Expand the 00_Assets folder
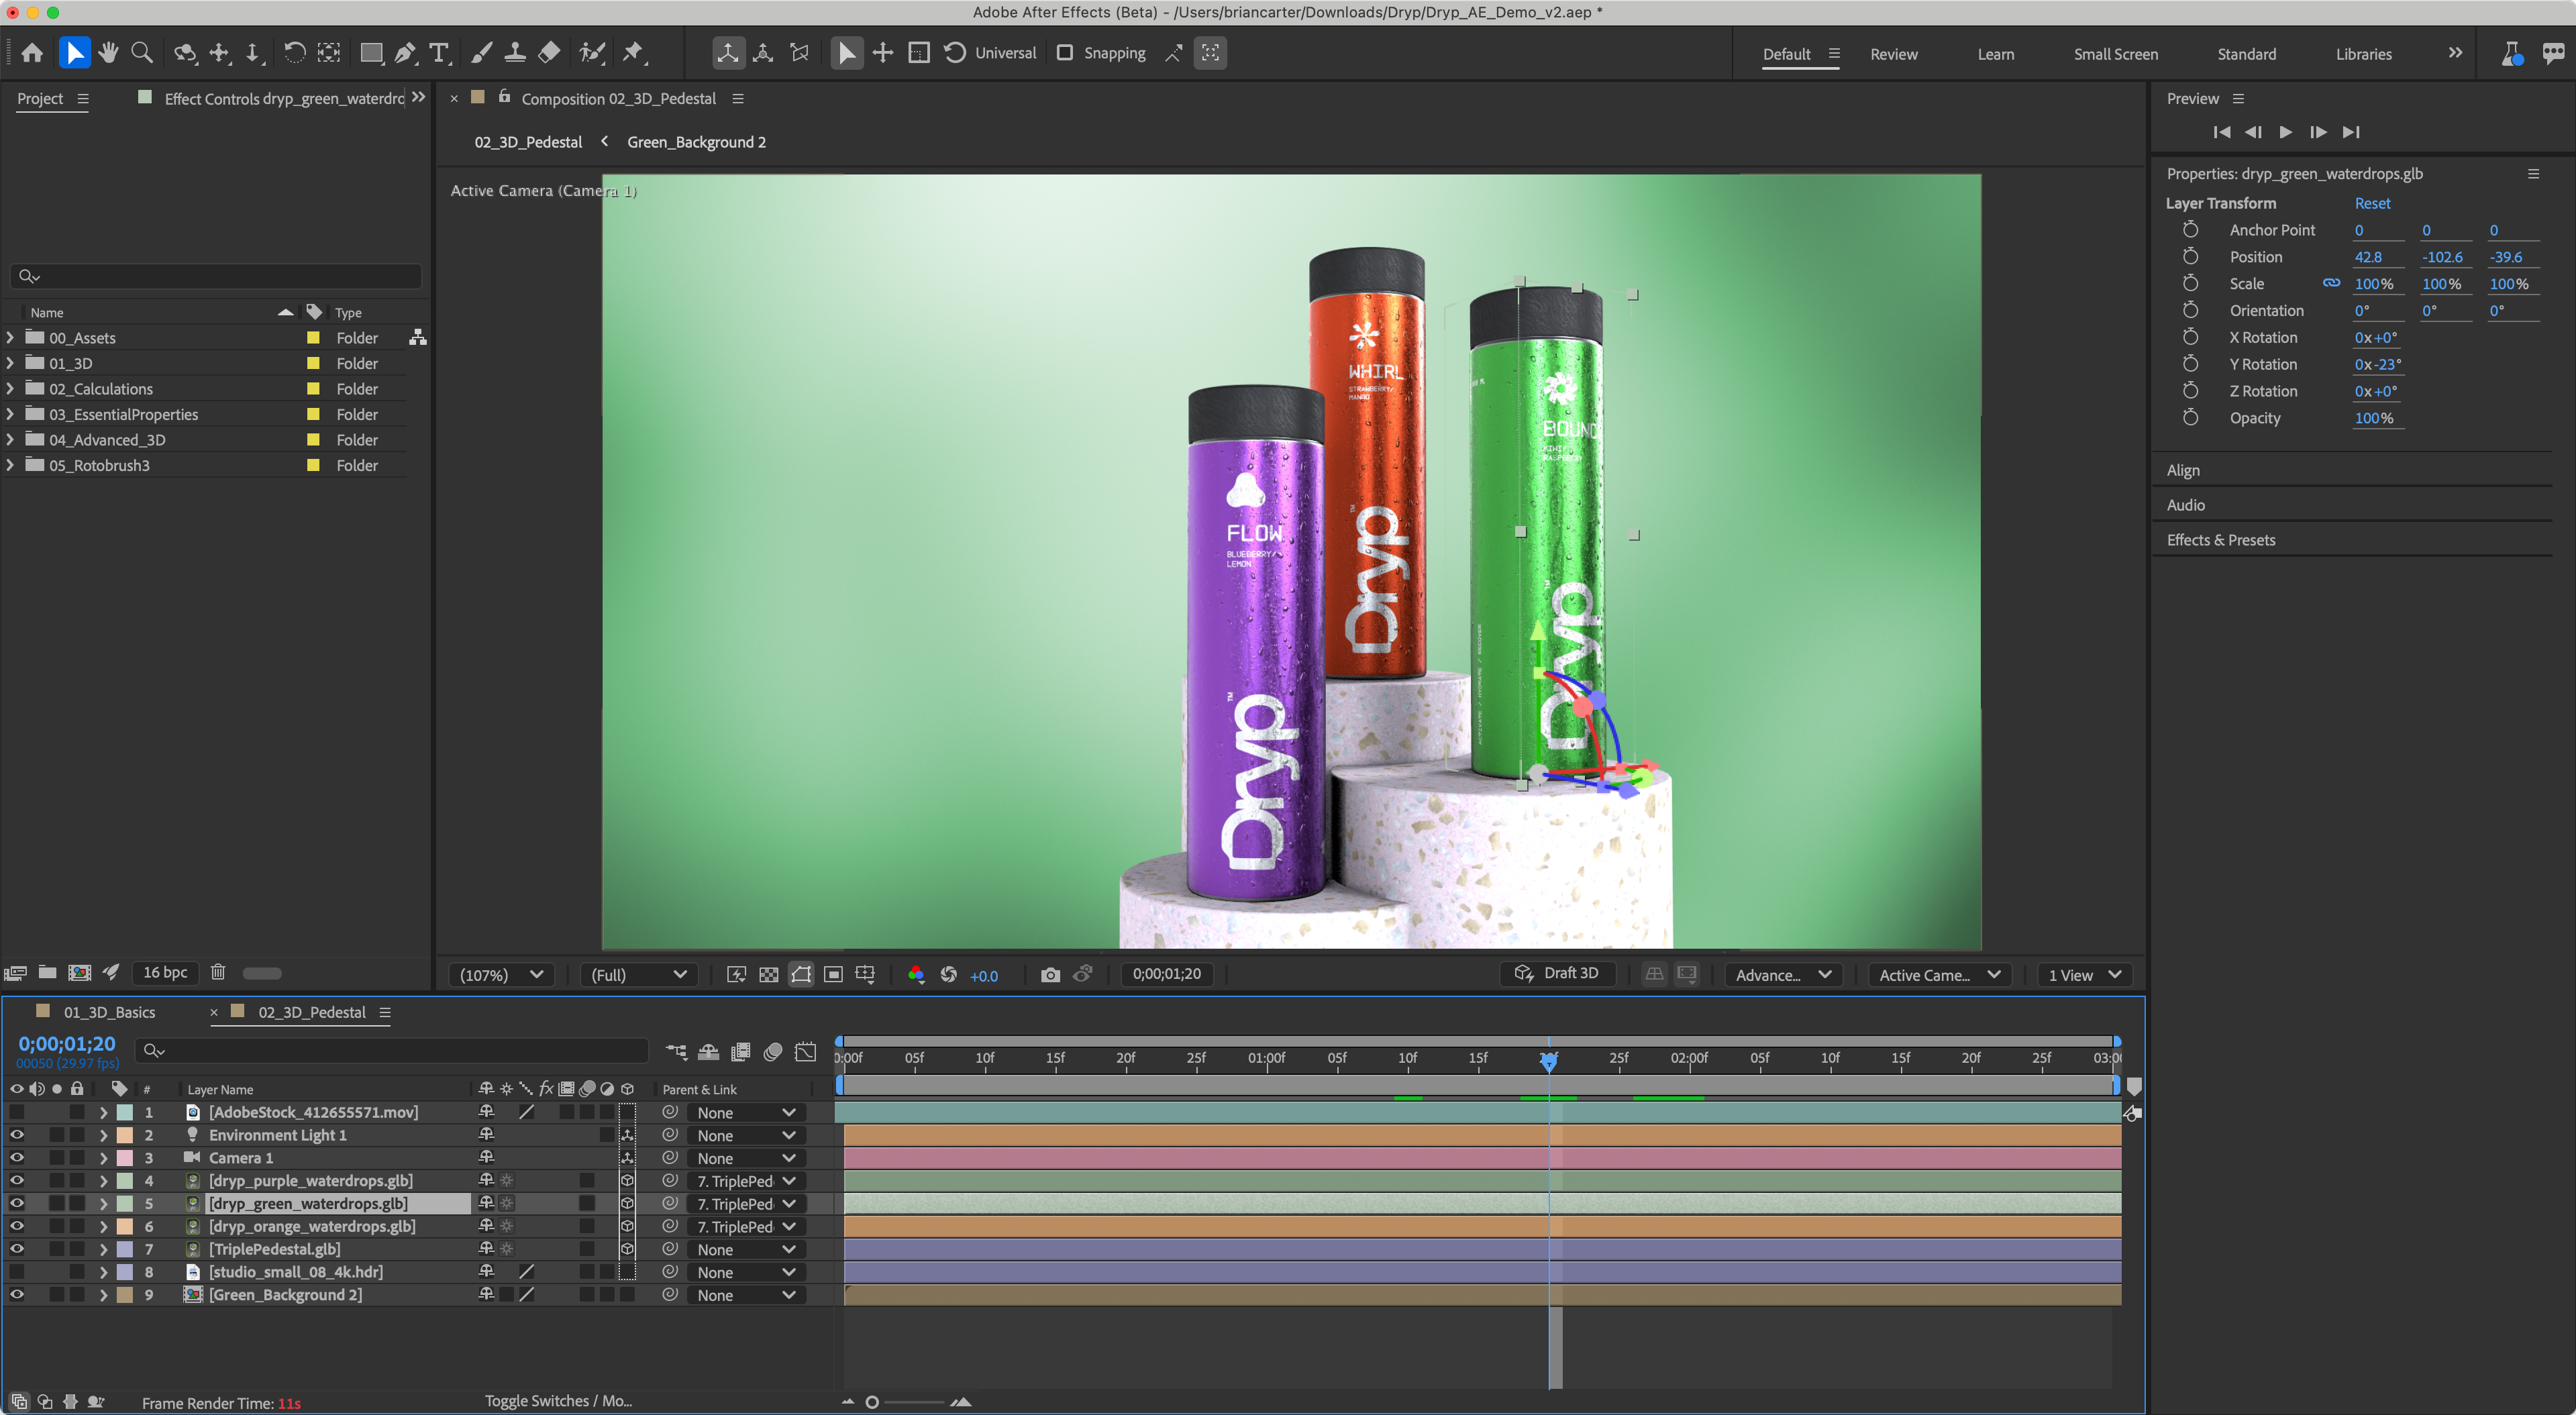 (x=9, y=338)
